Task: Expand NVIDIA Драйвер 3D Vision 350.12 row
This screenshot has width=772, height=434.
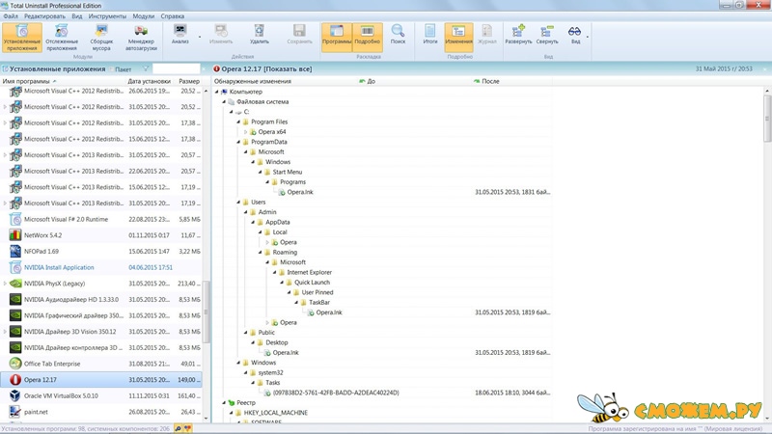Action: coord(5,332)
